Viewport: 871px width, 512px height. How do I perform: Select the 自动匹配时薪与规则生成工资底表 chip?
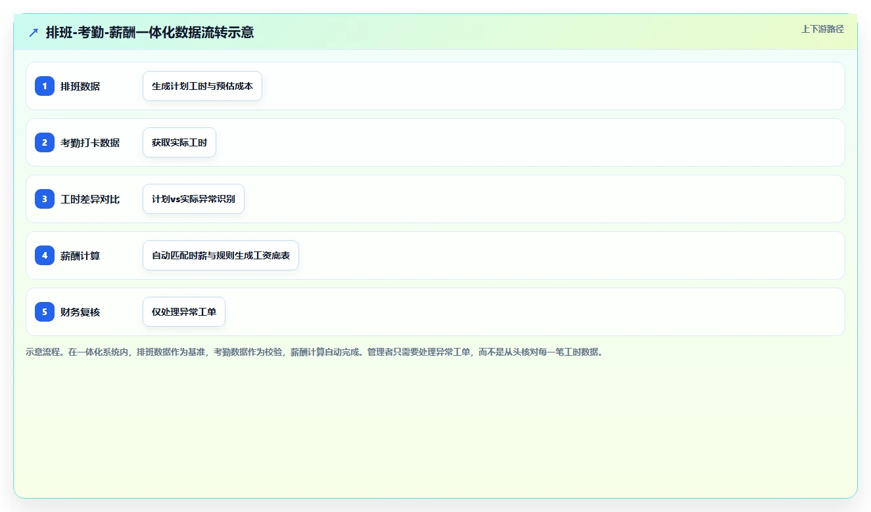tap(221, 255)
